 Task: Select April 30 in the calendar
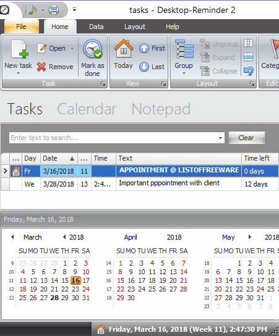click(131, 298)
